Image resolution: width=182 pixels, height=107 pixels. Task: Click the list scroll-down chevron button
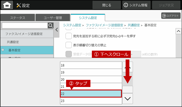128,99
